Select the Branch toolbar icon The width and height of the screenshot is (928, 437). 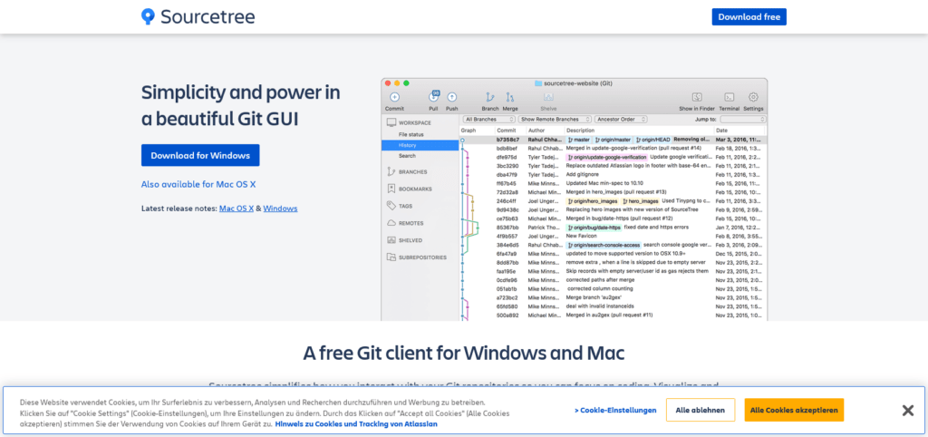pyautogui.click(x=490, y=97)
